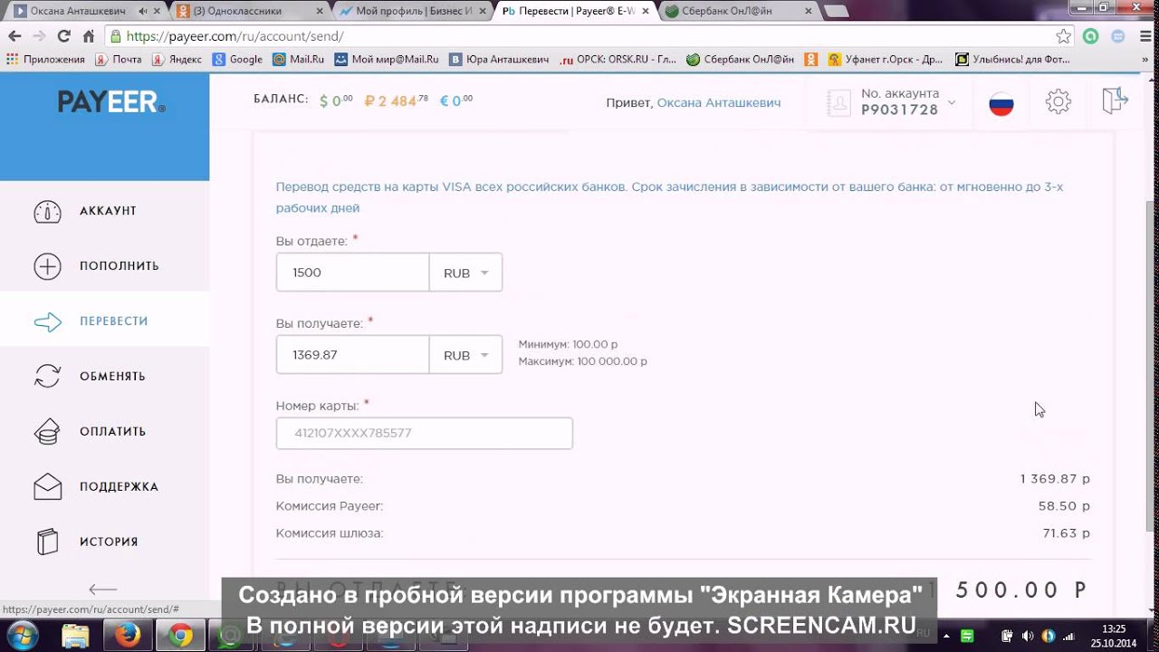Viewport: 1159px width, 652px height.
Task: Click volume icon in system tray
Action: coord(1027,635)
